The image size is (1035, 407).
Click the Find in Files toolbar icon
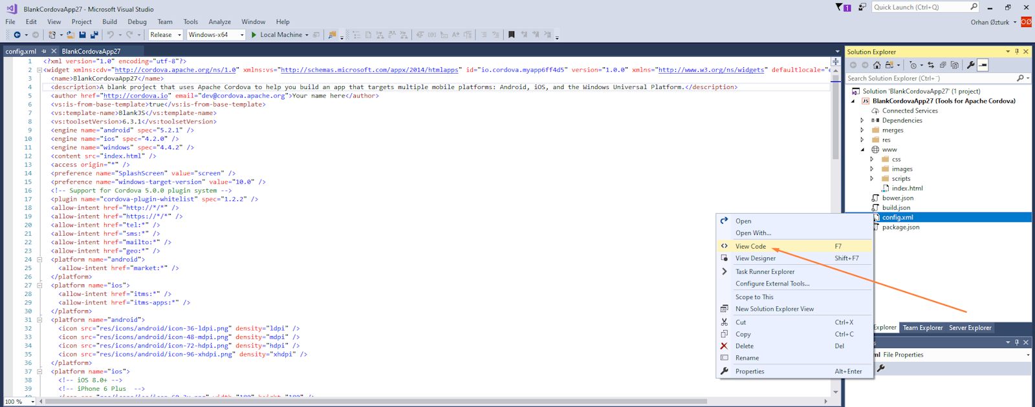[x=332, y=35]
